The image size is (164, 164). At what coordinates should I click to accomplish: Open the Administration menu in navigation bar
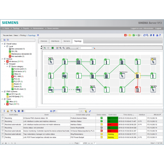point(38,28)
